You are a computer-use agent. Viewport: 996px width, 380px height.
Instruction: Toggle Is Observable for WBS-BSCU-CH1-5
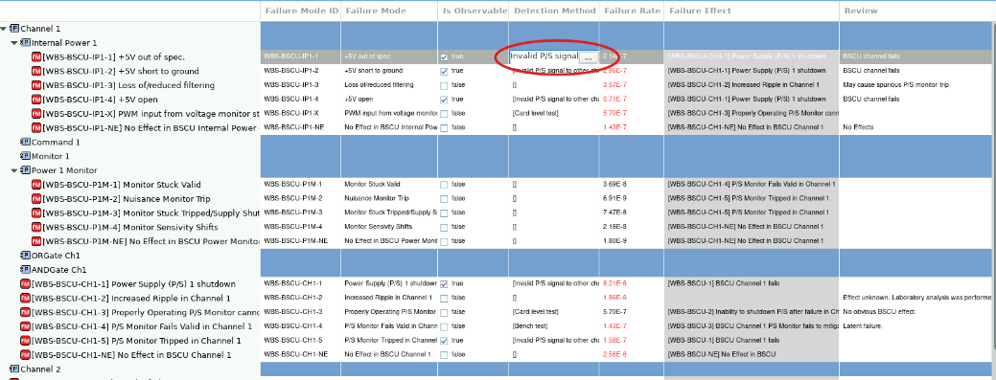point(444,340)
